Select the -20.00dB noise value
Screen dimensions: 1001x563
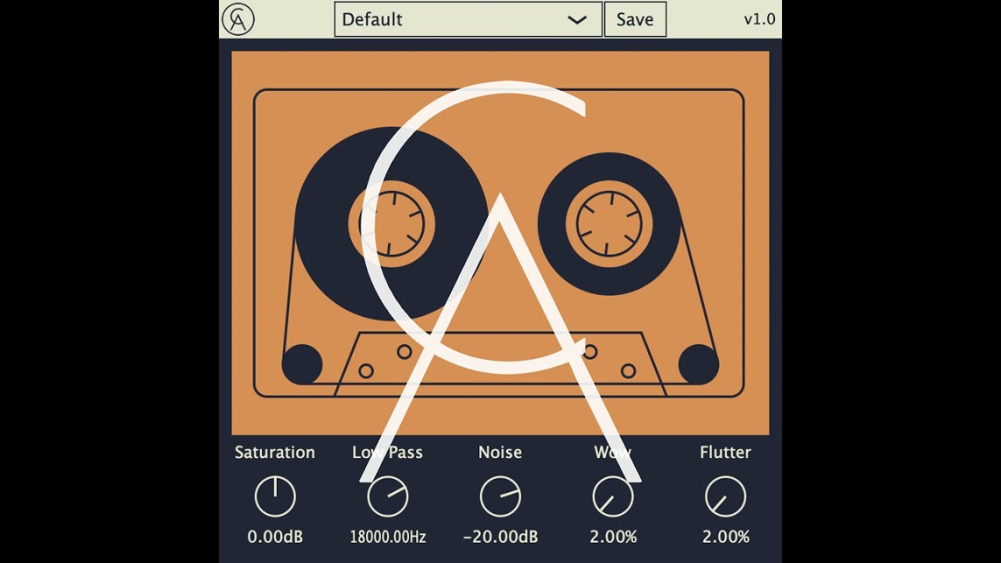pyautogui.click(x=500, y=537)
